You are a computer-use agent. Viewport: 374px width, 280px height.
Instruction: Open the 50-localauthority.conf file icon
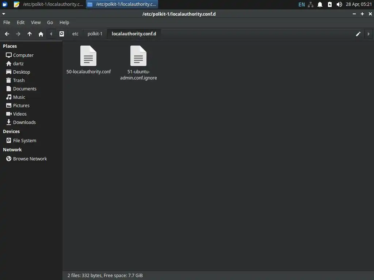coord(88,56)
